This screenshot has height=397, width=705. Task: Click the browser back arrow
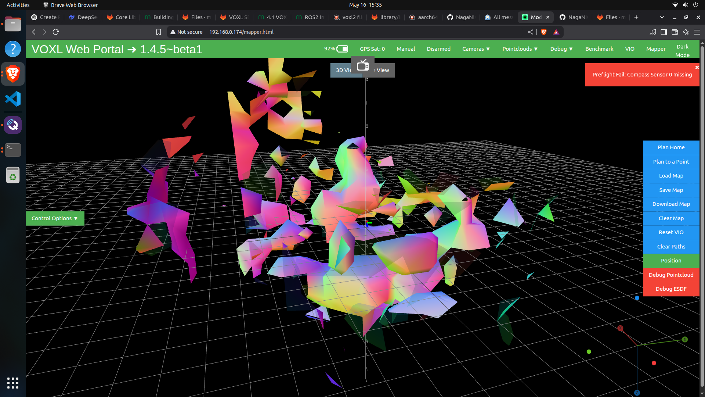34,32
